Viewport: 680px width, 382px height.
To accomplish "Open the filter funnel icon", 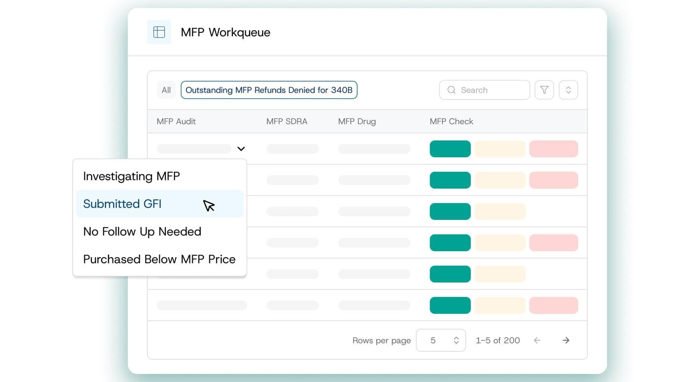I will point(544,90).
